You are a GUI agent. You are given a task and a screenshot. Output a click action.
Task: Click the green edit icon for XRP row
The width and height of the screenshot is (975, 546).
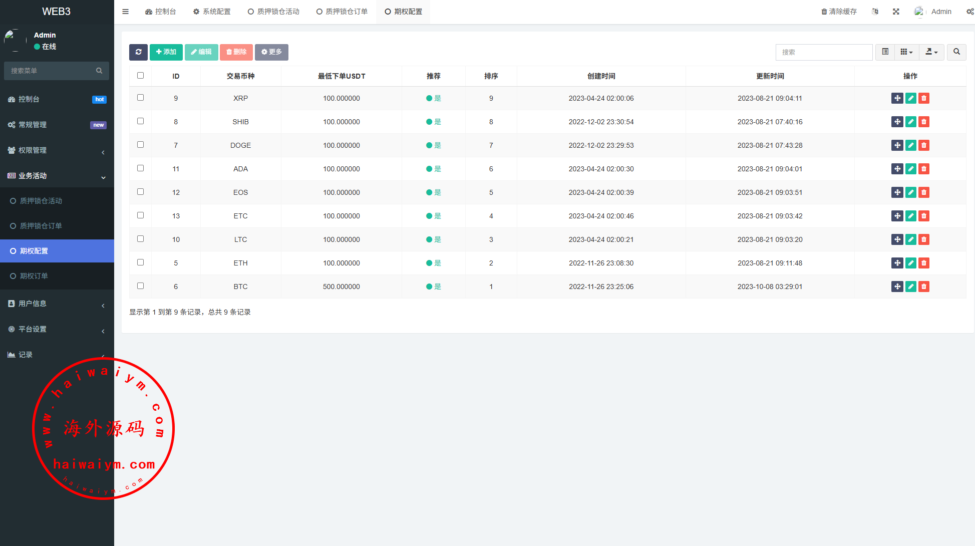click(910, 98)
